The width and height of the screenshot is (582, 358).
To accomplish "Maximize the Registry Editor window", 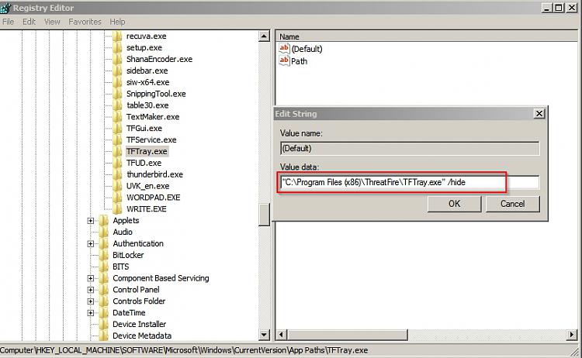I will click(559, 8).
